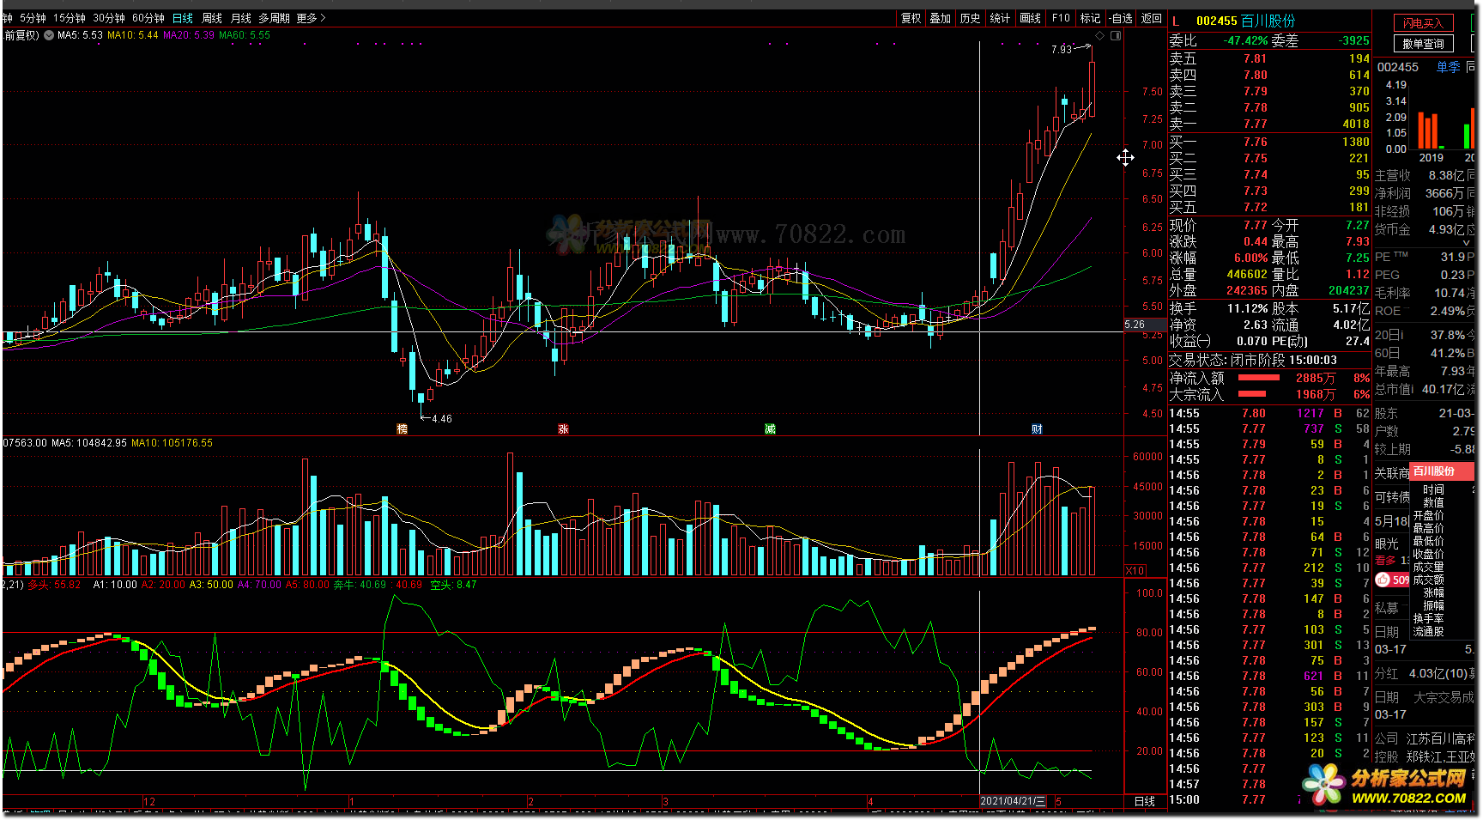Click the 买五 7.72 order row

tap(1269, 207)
